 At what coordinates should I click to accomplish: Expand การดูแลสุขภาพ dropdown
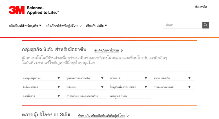click(43, 78)
